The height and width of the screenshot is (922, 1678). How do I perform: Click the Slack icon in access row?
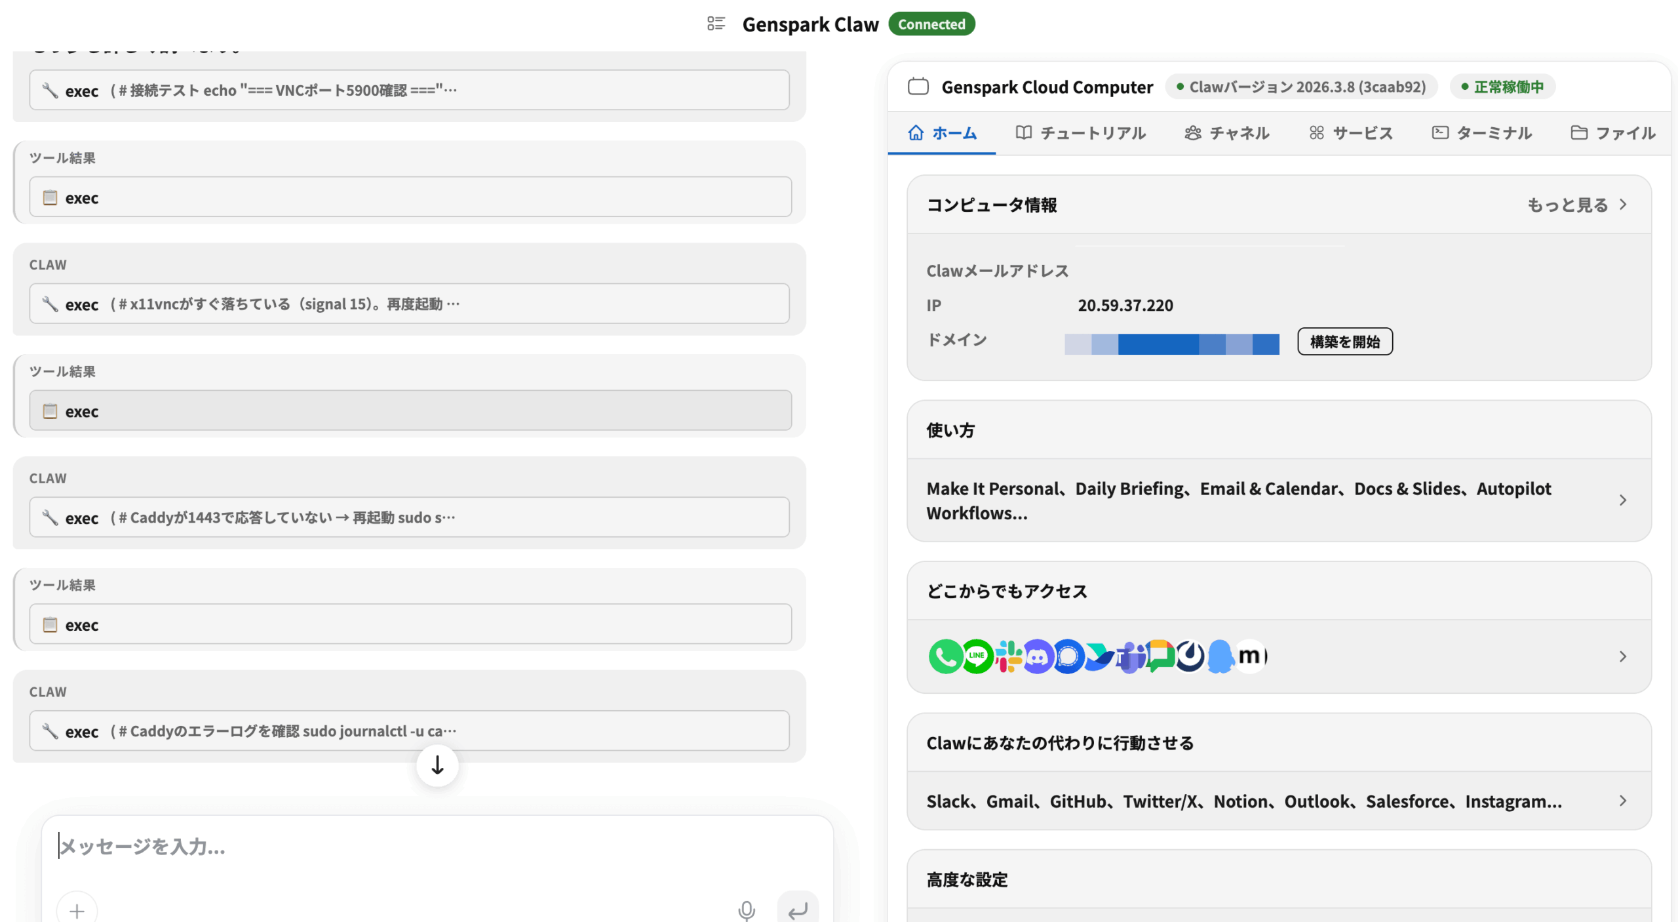[x=1008, y=656]
